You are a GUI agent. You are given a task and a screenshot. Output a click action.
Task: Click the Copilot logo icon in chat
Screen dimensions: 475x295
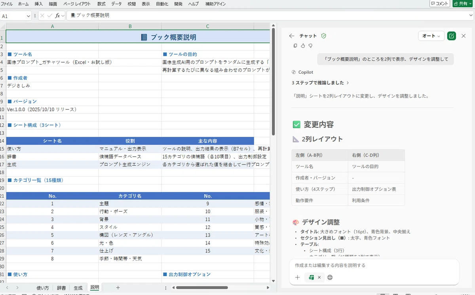click(294, 72)
